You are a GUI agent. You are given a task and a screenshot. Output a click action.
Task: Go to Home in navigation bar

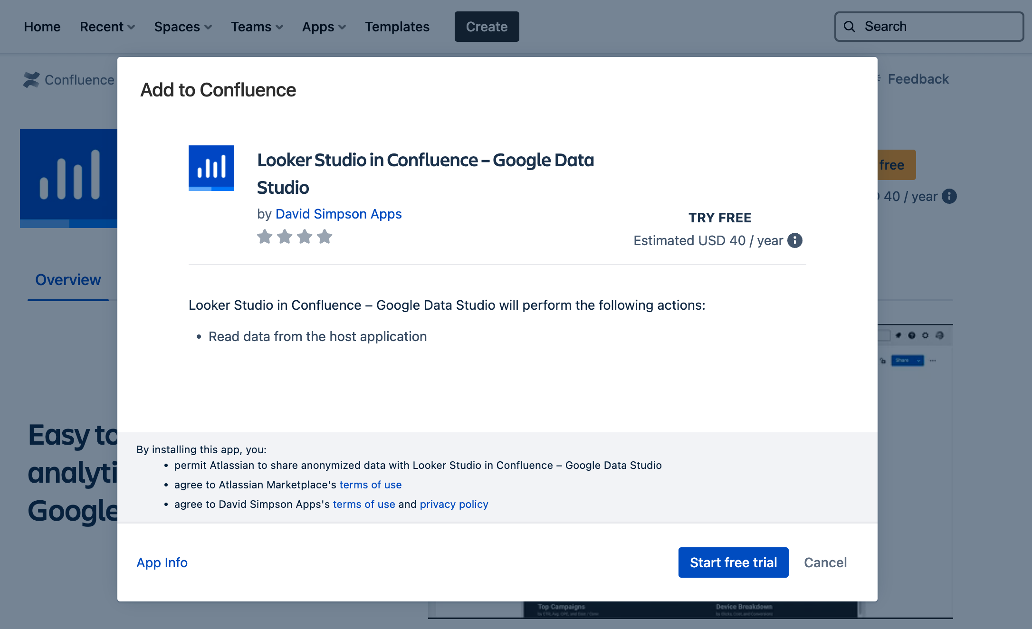(42, 27)
